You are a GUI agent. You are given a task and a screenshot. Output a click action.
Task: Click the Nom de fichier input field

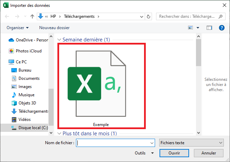116,143
